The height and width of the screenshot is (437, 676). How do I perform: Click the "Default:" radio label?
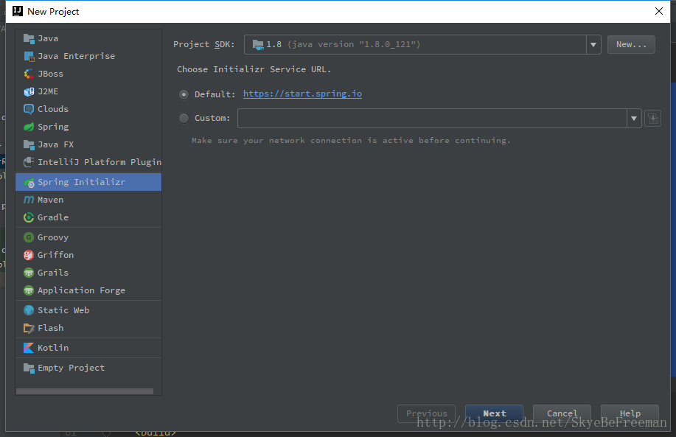tap(215, 94)
